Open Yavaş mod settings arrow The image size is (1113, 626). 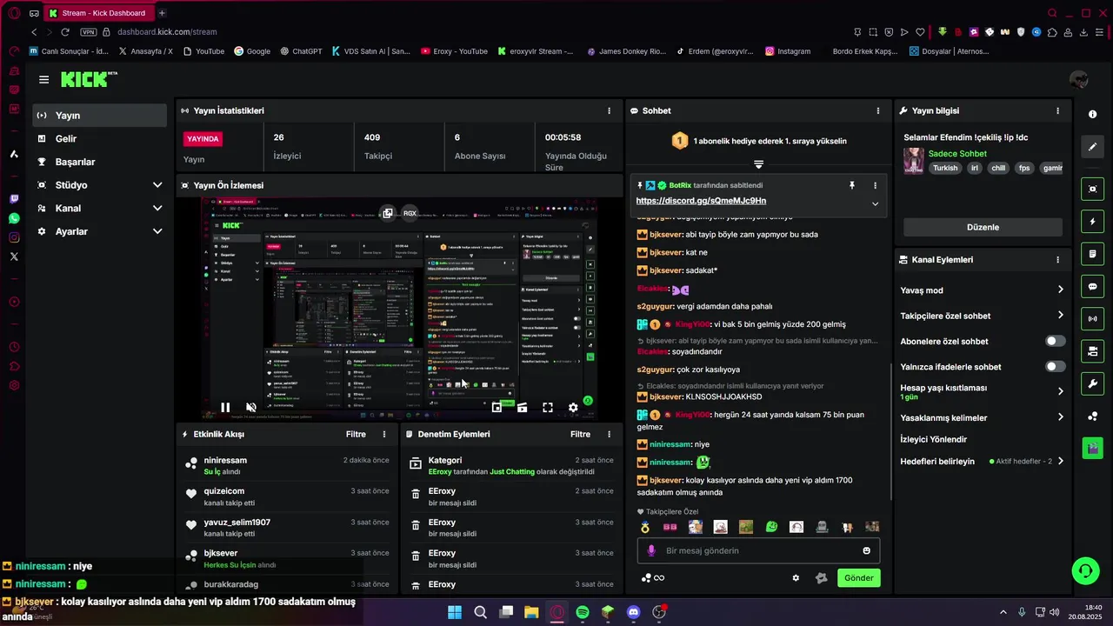1060,290
